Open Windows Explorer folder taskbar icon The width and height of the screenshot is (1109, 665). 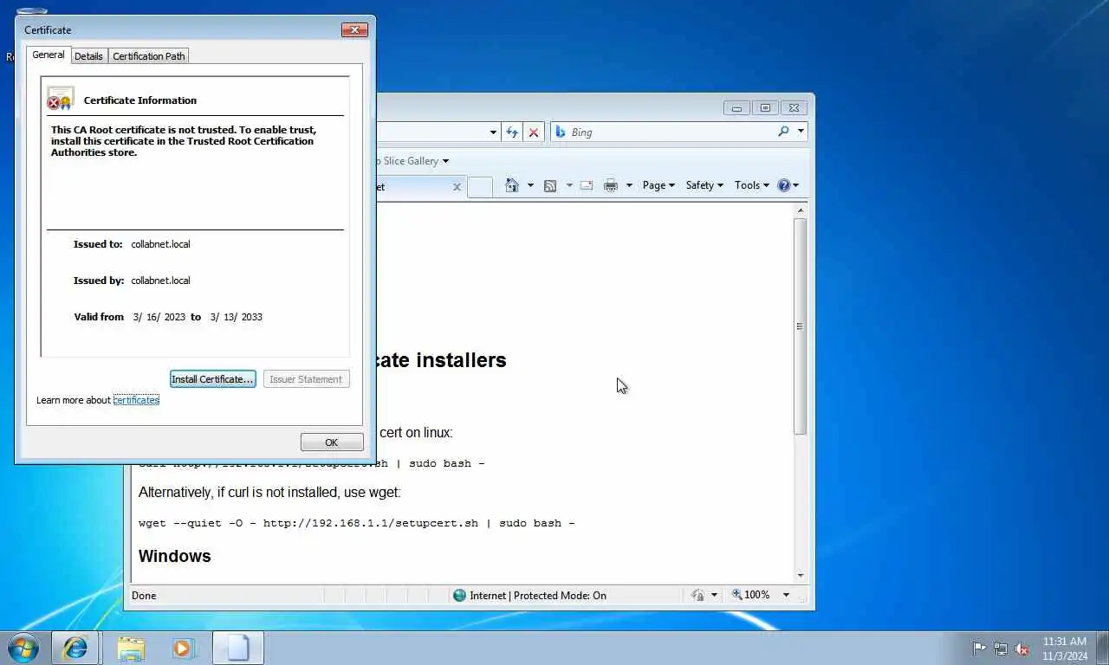(131, 648)
